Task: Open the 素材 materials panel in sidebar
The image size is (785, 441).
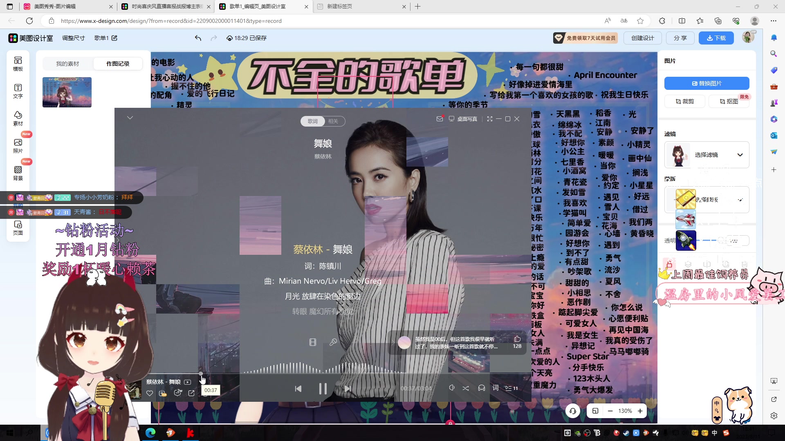Action: 18,119
